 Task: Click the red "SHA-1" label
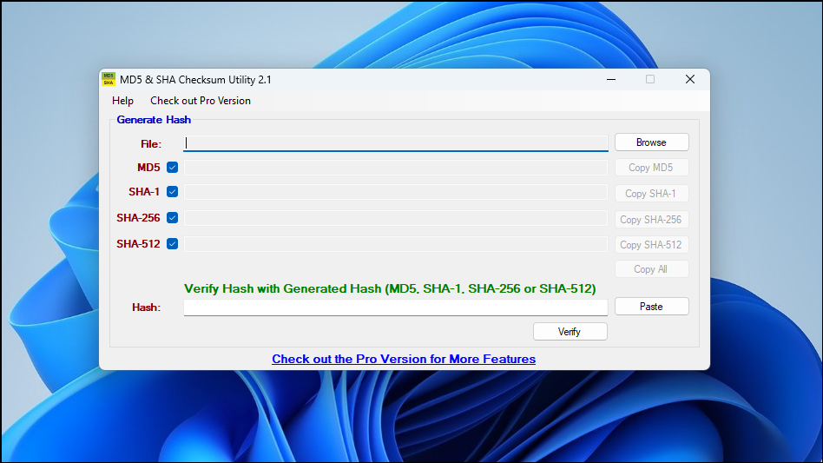point(144,192)
